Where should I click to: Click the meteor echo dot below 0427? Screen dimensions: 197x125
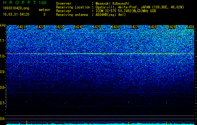tap(128, 102)
